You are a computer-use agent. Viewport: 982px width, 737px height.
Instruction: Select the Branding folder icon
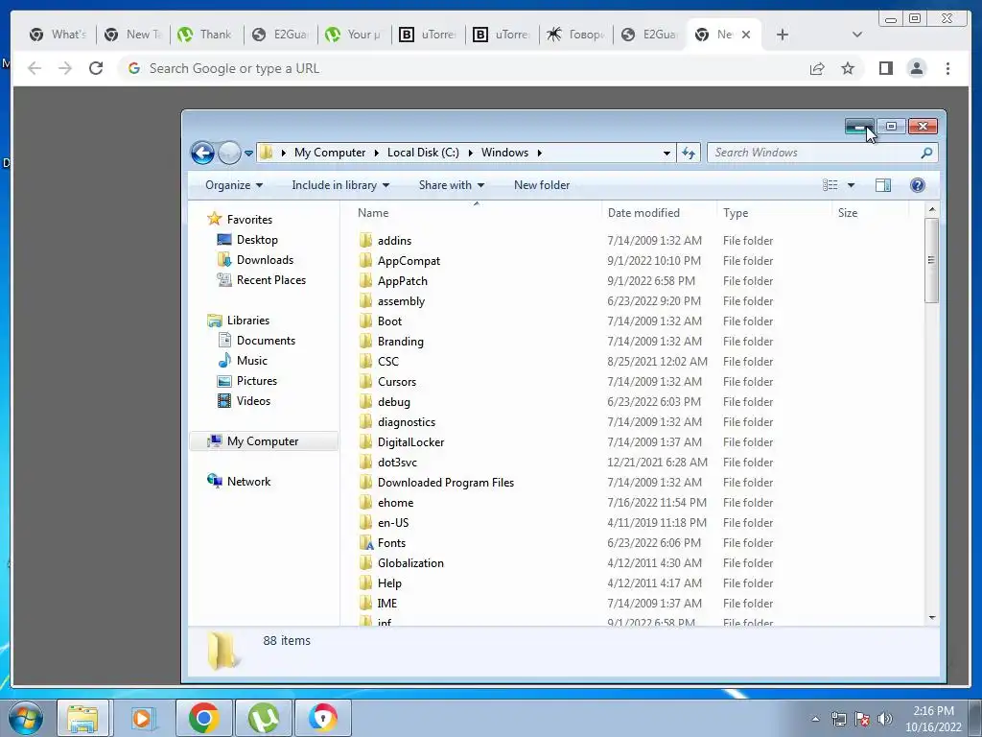coord(365,342)
